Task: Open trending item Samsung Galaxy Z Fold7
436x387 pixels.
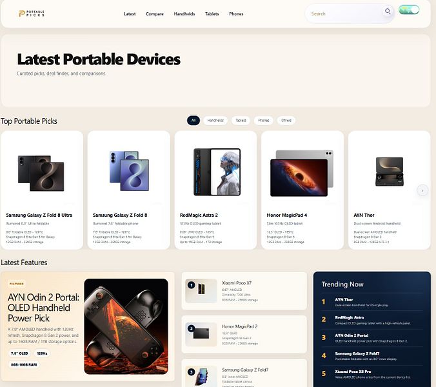Action: point(372,356)
